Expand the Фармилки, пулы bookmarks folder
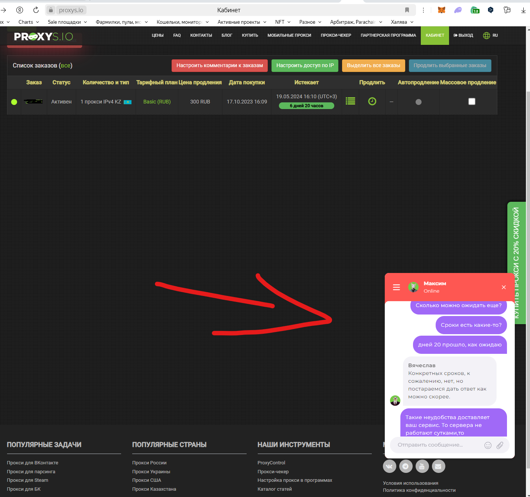Viewport: 530px width, 497px height. pos(122,22)
